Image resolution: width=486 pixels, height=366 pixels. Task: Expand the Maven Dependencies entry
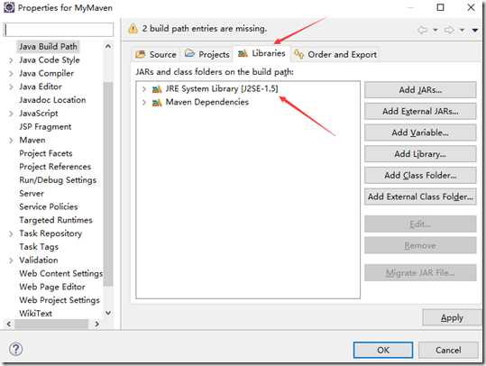144,102
